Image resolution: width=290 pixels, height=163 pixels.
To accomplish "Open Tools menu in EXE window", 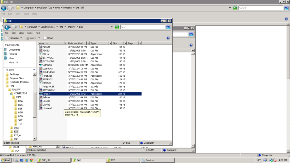I will 30,33.
